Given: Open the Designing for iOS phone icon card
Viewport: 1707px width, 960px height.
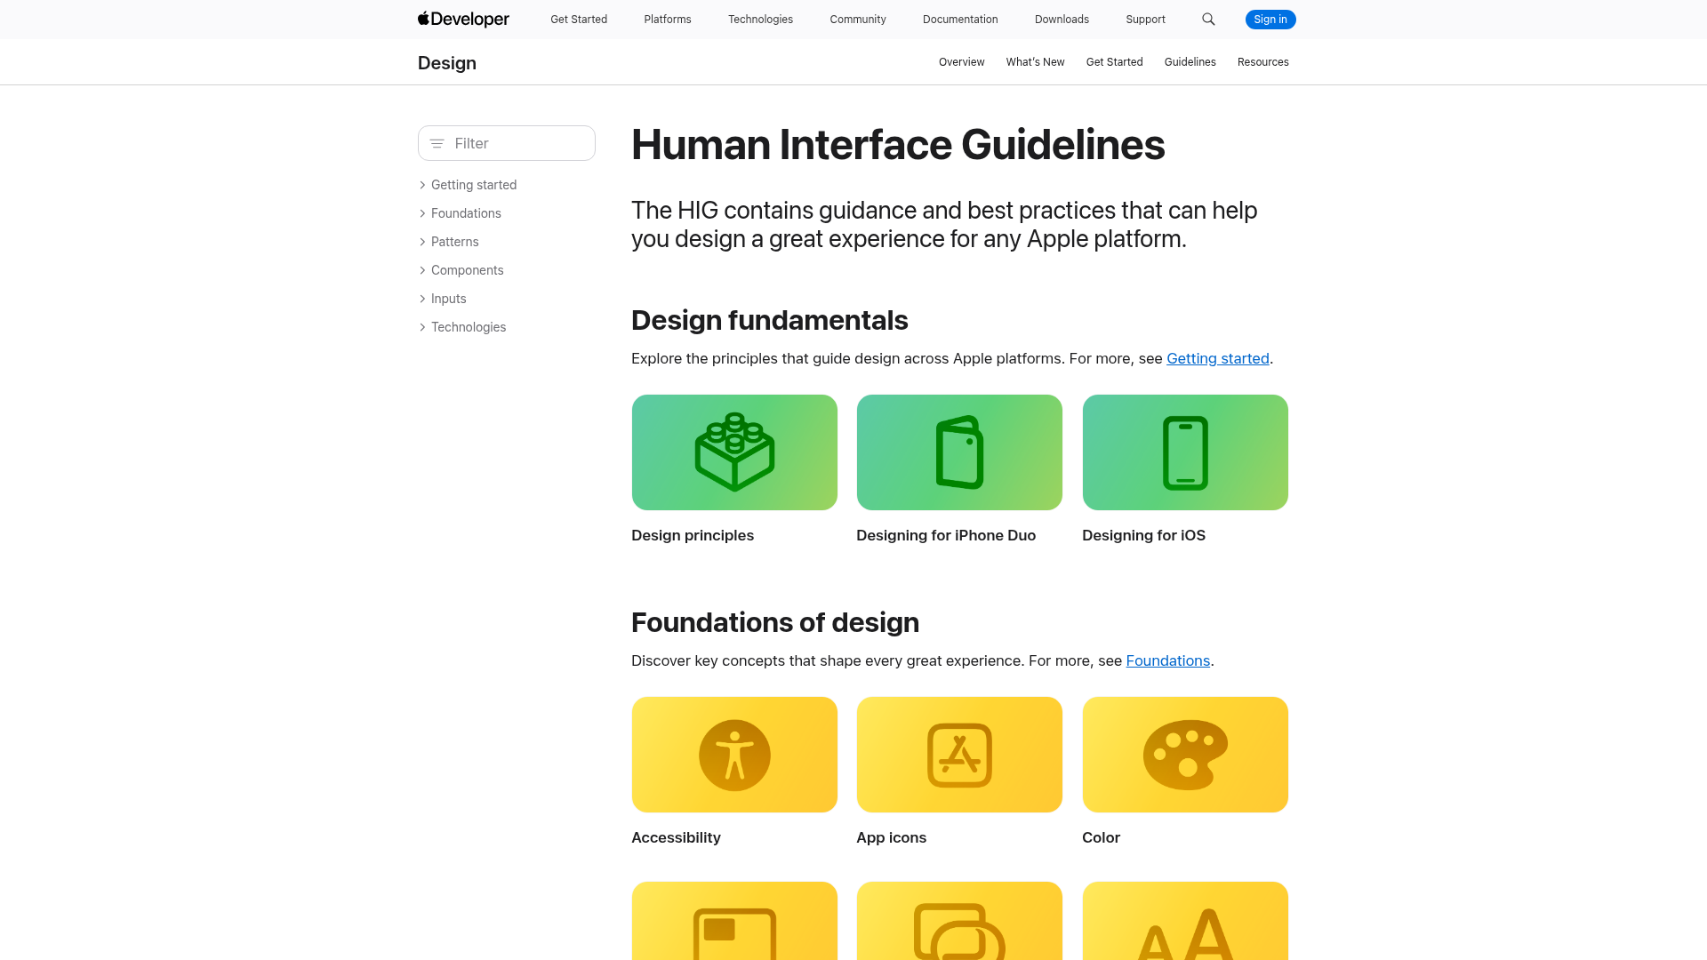Looking at the screenshot, I should (x=1185, y=452).
